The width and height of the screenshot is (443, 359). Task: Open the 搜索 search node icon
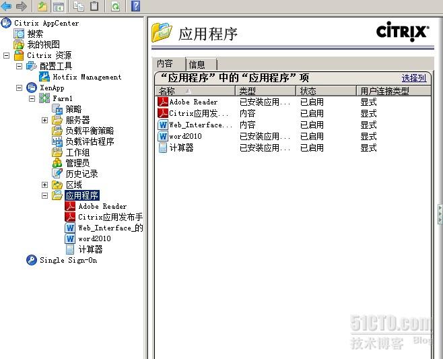pos(19,34)
